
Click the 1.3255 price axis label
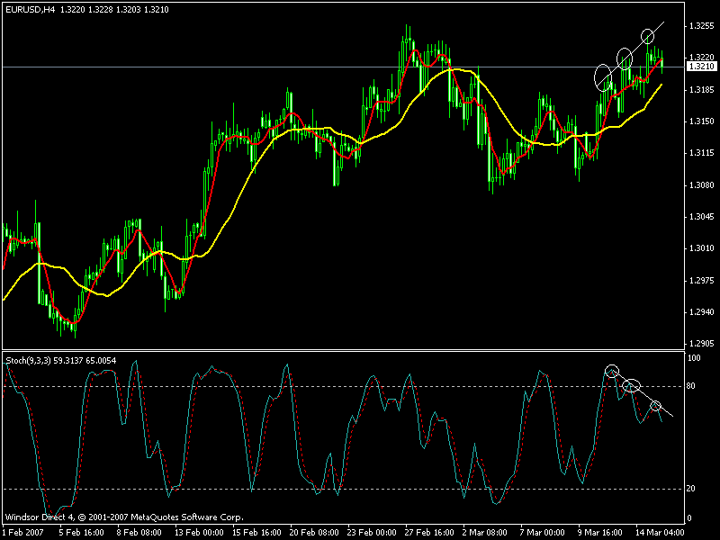click(x=700, y=26)
